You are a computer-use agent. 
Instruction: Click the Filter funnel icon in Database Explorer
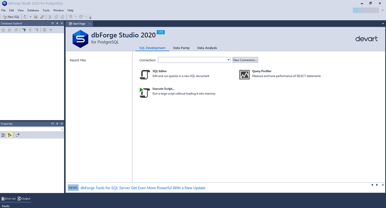51,30
